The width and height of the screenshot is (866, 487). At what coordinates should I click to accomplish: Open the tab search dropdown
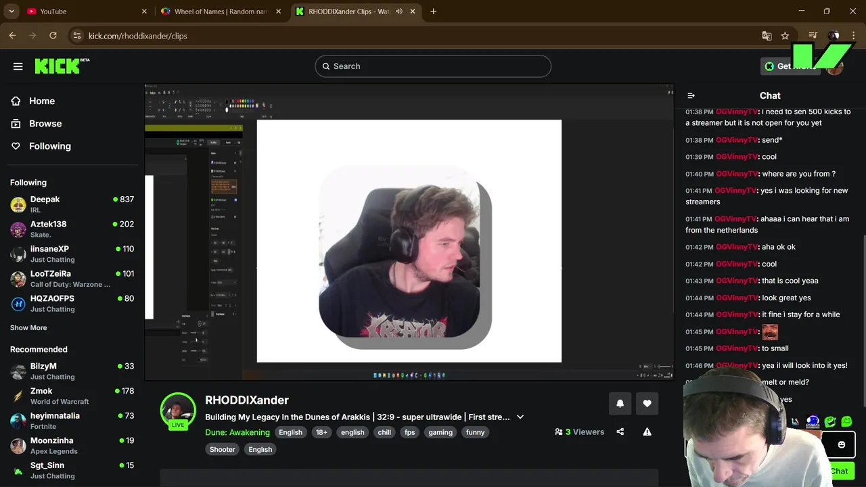coord(12,11)
